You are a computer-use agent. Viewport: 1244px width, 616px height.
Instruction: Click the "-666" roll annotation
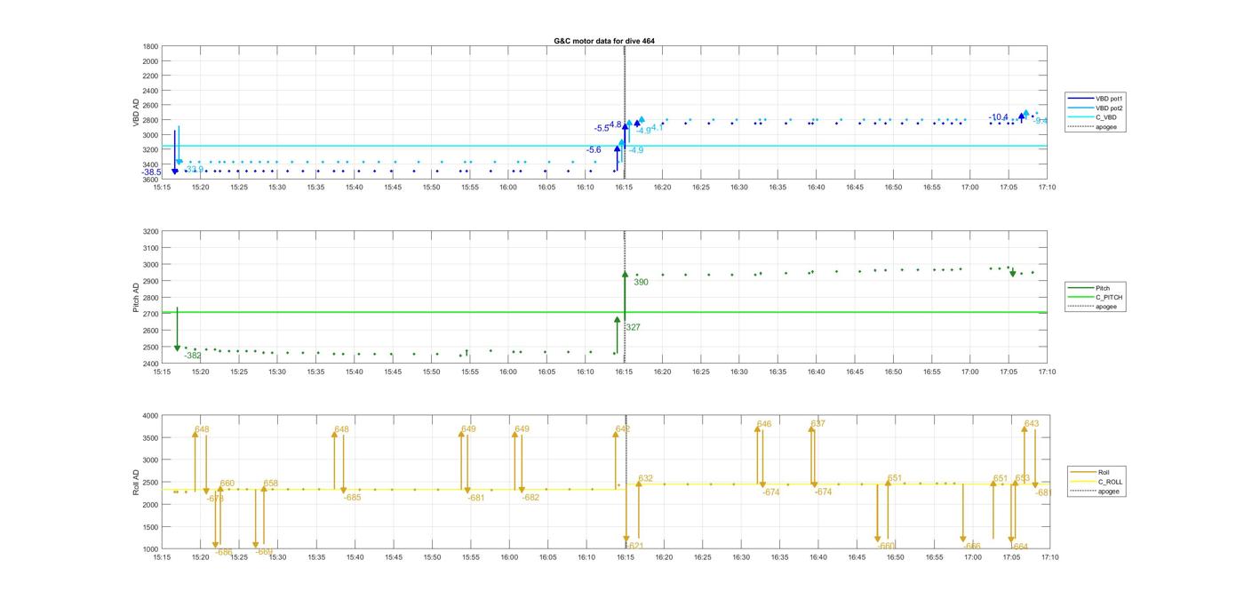tap(971, 546)
